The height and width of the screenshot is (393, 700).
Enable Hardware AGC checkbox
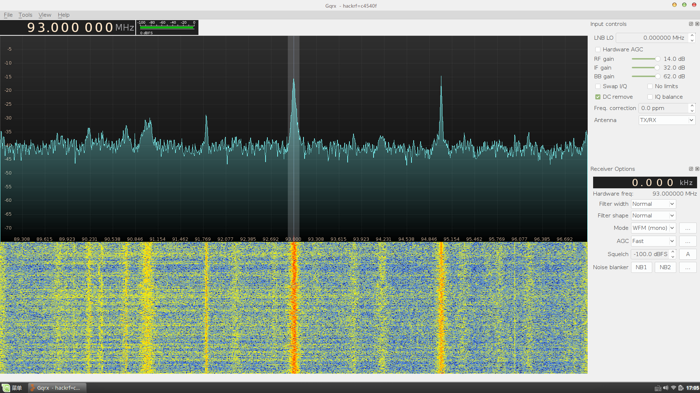(597, 50)
